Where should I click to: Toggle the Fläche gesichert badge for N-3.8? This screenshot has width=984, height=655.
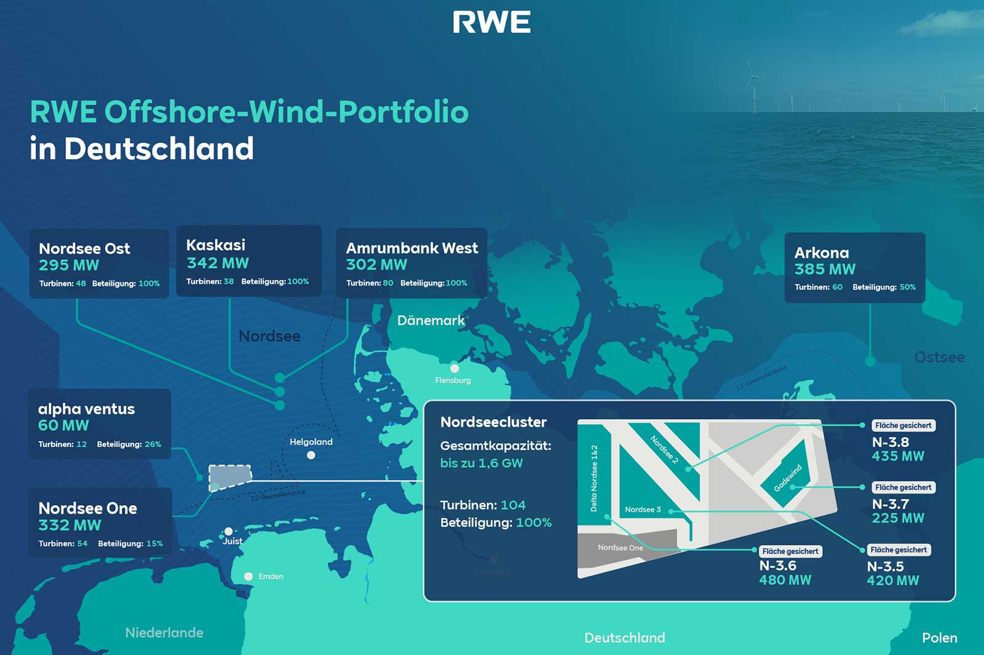tap(903, 425)
